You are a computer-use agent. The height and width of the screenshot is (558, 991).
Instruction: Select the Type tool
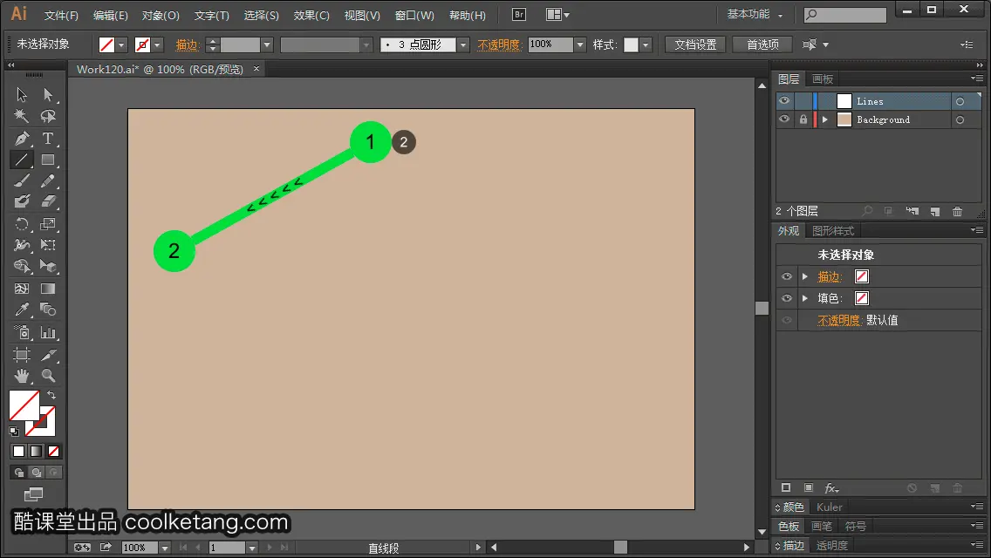(x=48, y=139)
